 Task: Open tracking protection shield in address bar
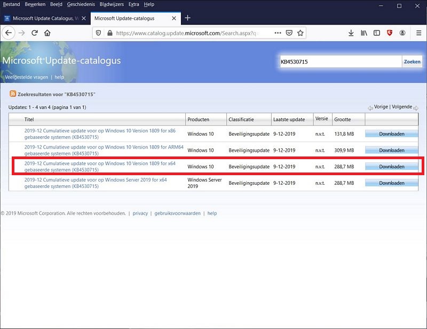coord(98,33)
